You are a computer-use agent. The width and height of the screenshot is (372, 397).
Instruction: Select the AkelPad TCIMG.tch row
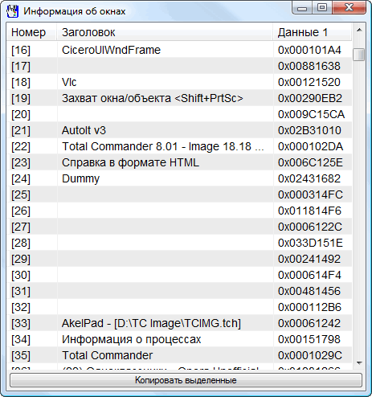click(x=179, y=323)
